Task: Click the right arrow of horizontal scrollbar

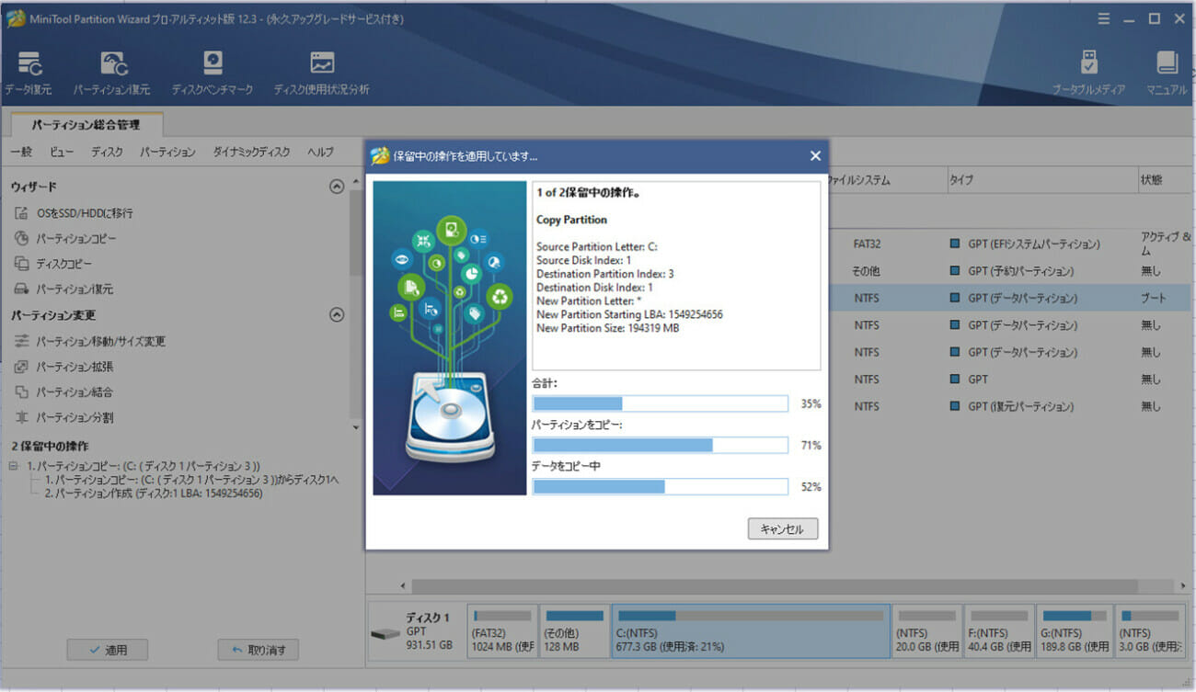Action: tap(1184, 585)
